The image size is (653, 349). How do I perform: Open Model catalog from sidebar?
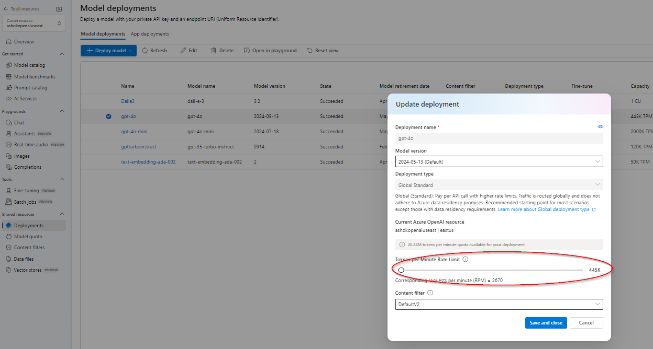pyautogui.click(x=29, y=65)
